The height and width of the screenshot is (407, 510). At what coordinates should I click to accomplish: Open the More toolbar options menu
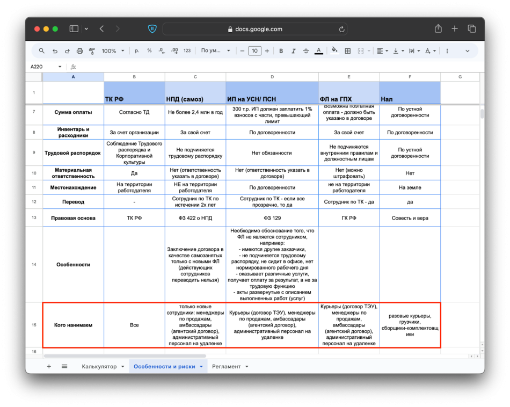(x=447, y=51)
